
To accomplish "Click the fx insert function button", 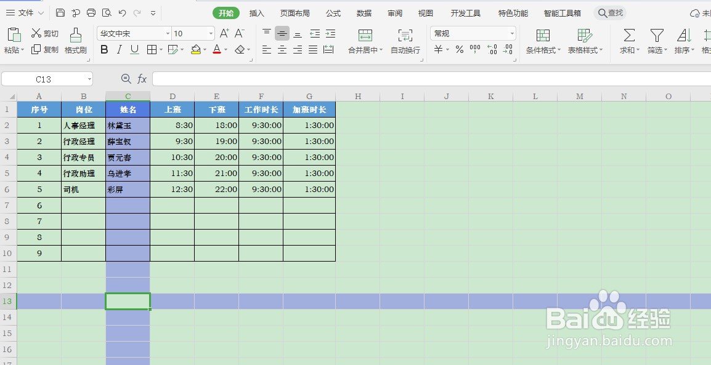I will (142, 79).
